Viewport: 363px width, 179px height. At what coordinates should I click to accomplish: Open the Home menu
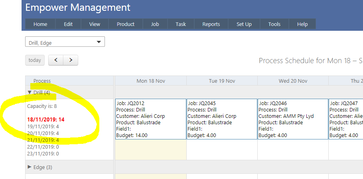click(x=40, y=24)
